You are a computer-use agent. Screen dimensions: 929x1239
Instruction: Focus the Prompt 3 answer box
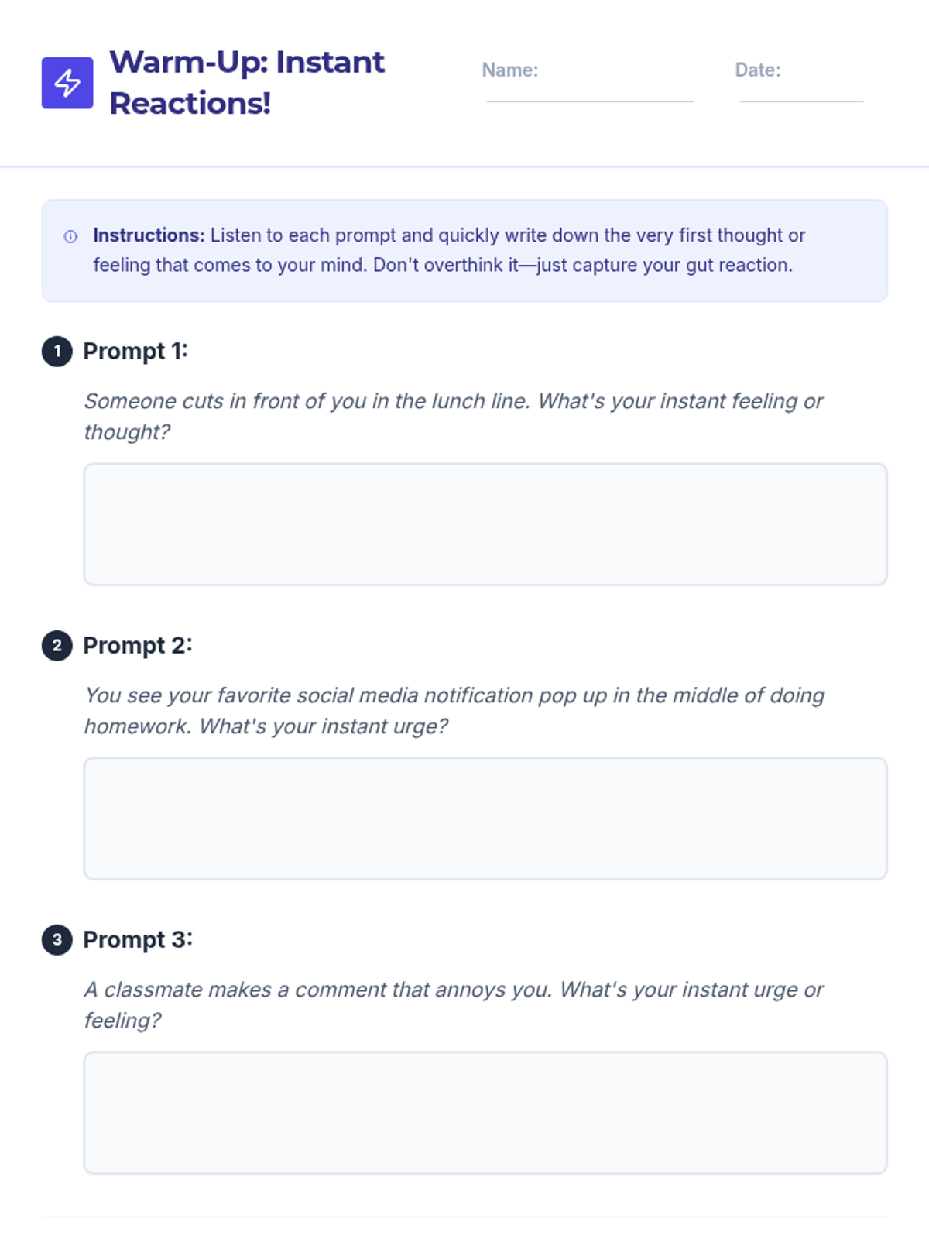[485, 1113]
